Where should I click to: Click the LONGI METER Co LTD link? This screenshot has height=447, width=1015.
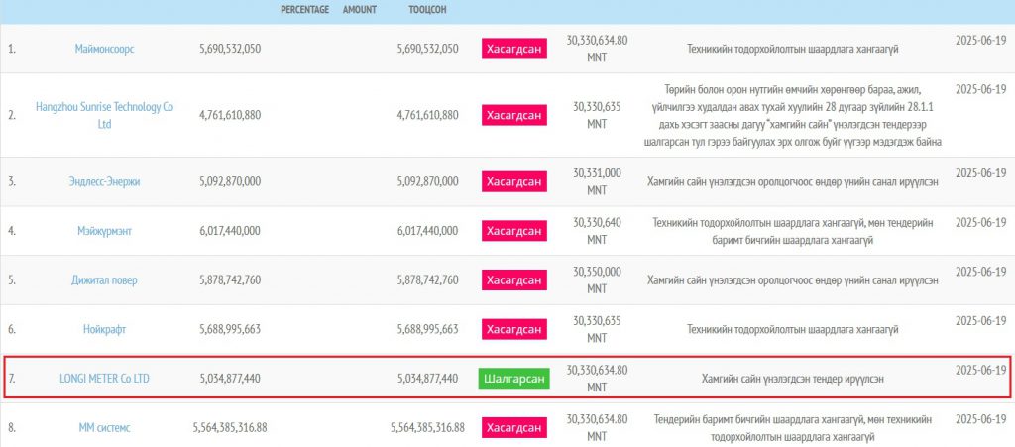(104, 378)
